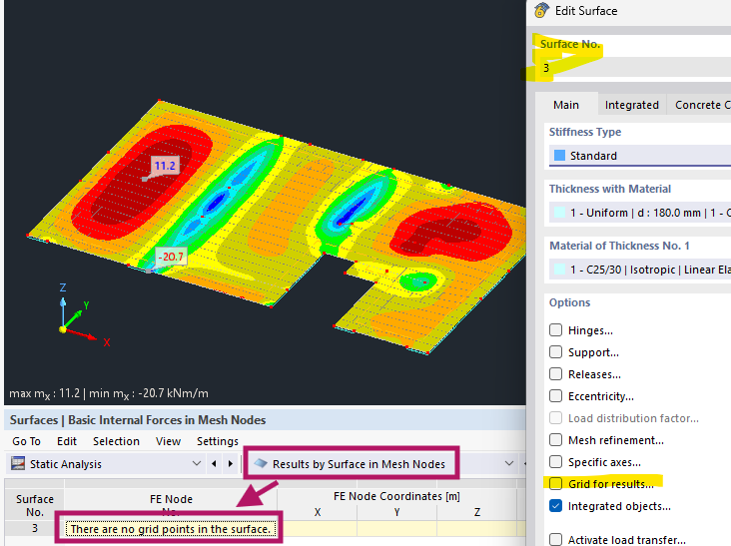Open the Static Analysis dropdown
The width and height of the screenshot is (731, 546).
click(197, 464)
